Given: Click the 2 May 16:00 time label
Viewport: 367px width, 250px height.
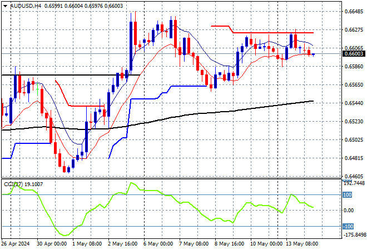Looking at the screenshot, I should (123, 244).
